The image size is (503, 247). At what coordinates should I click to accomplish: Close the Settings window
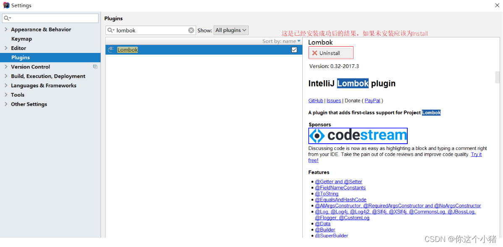[x=497, y=5]
